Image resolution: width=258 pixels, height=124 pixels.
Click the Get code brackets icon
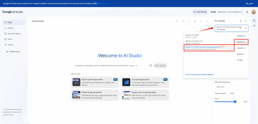click(x=183, y=21)
